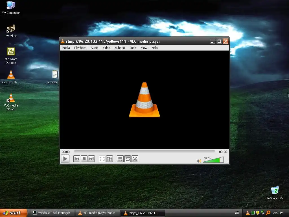Screen dimensions: 289x217
Task: Switch to Windows Task Manager taskbar button
Action: point(52,213)
